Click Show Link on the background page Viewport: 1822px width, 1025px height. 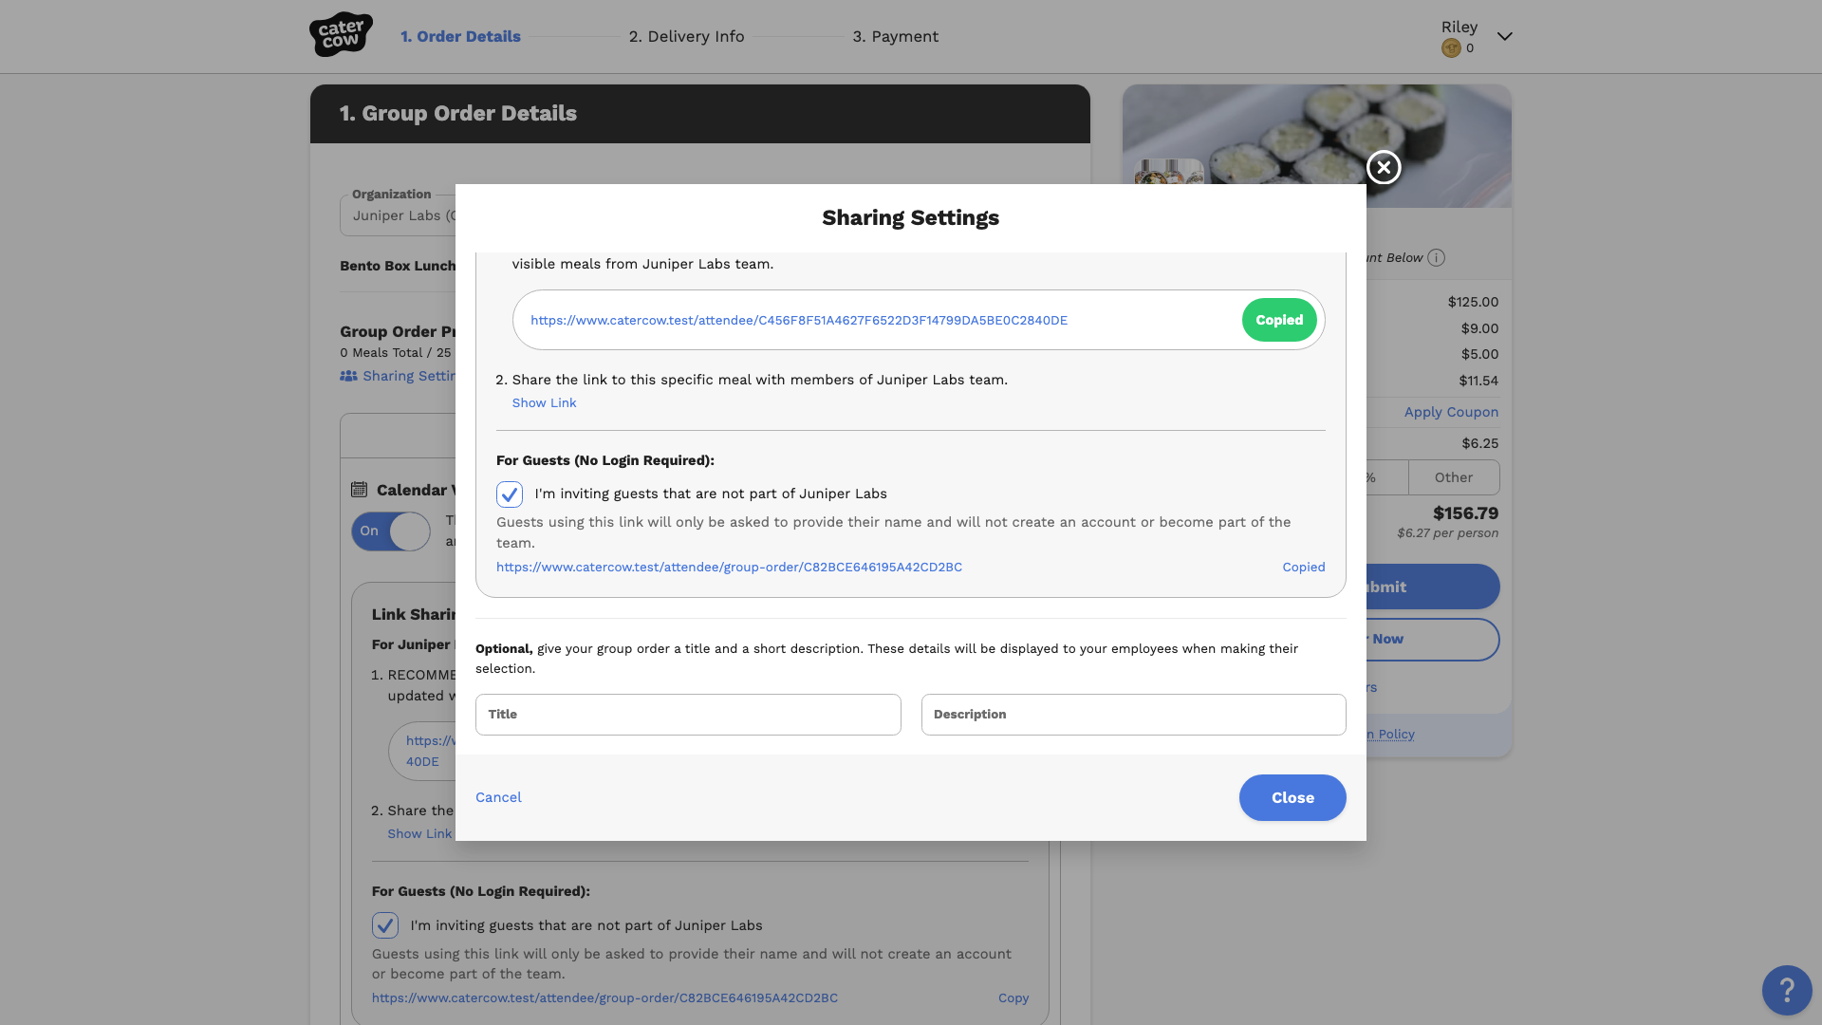tap(419, 833)
